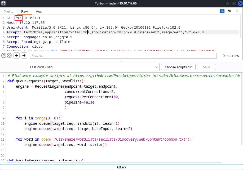Viewport: 243px width, 170px height.
Task: Open search settings gear icon
Action: 10,56
